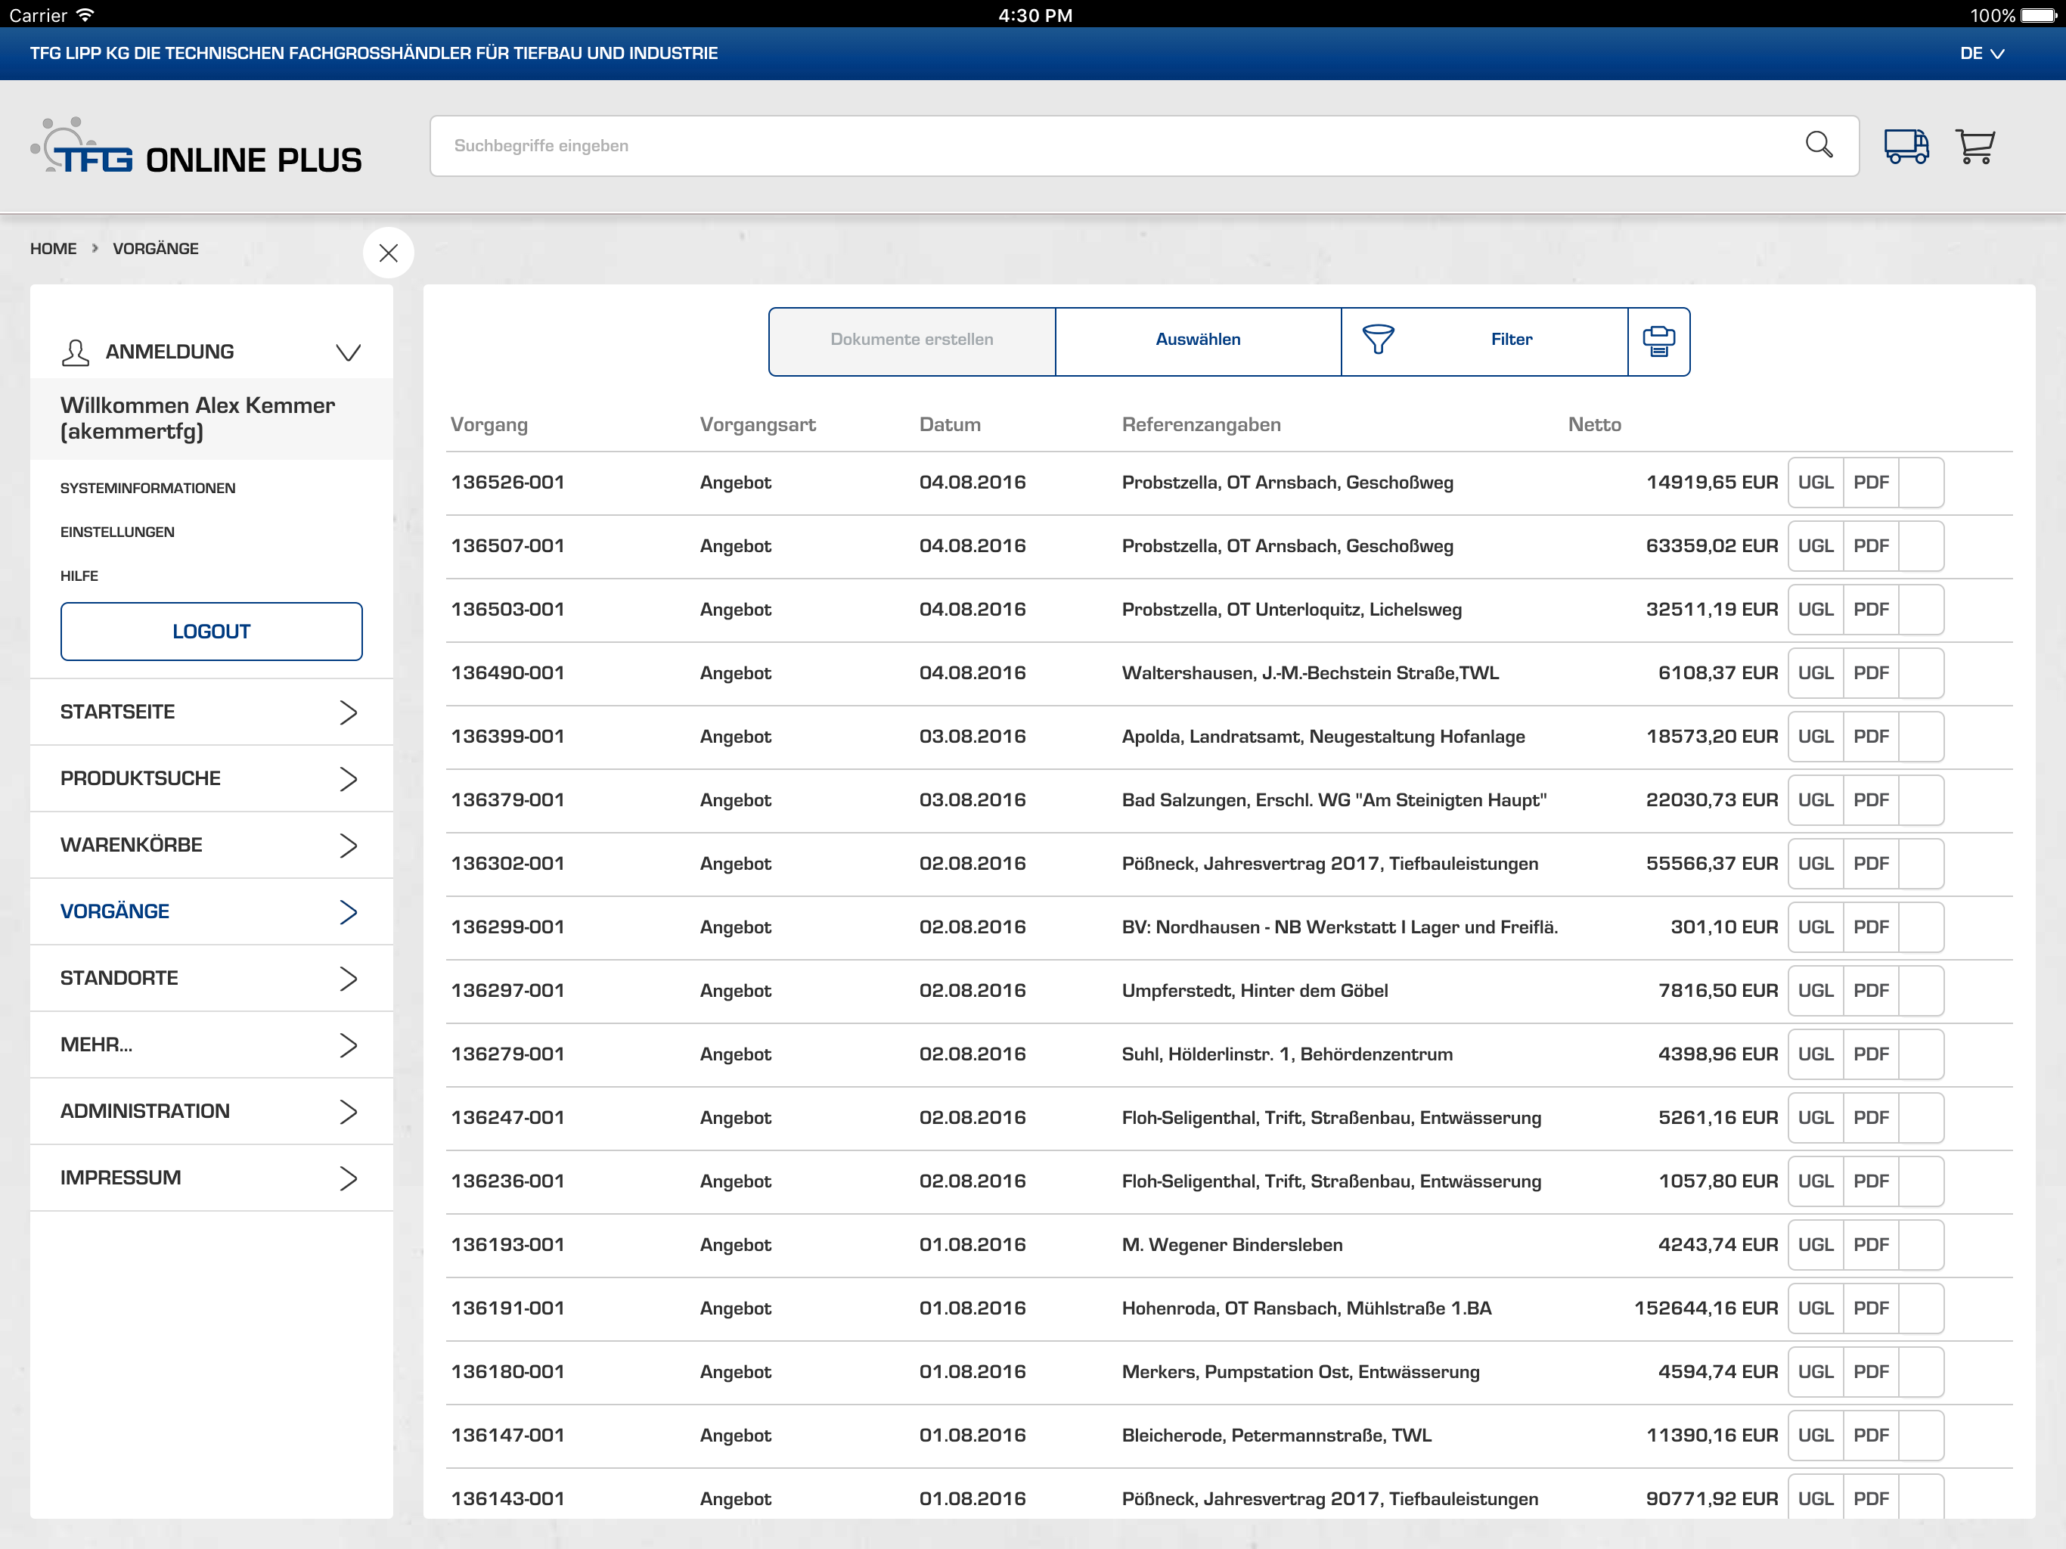Focus the Suchbegriffe eingeben search field
Viewport: 2066px width, 1549px height.
(x=1112, y=146)
